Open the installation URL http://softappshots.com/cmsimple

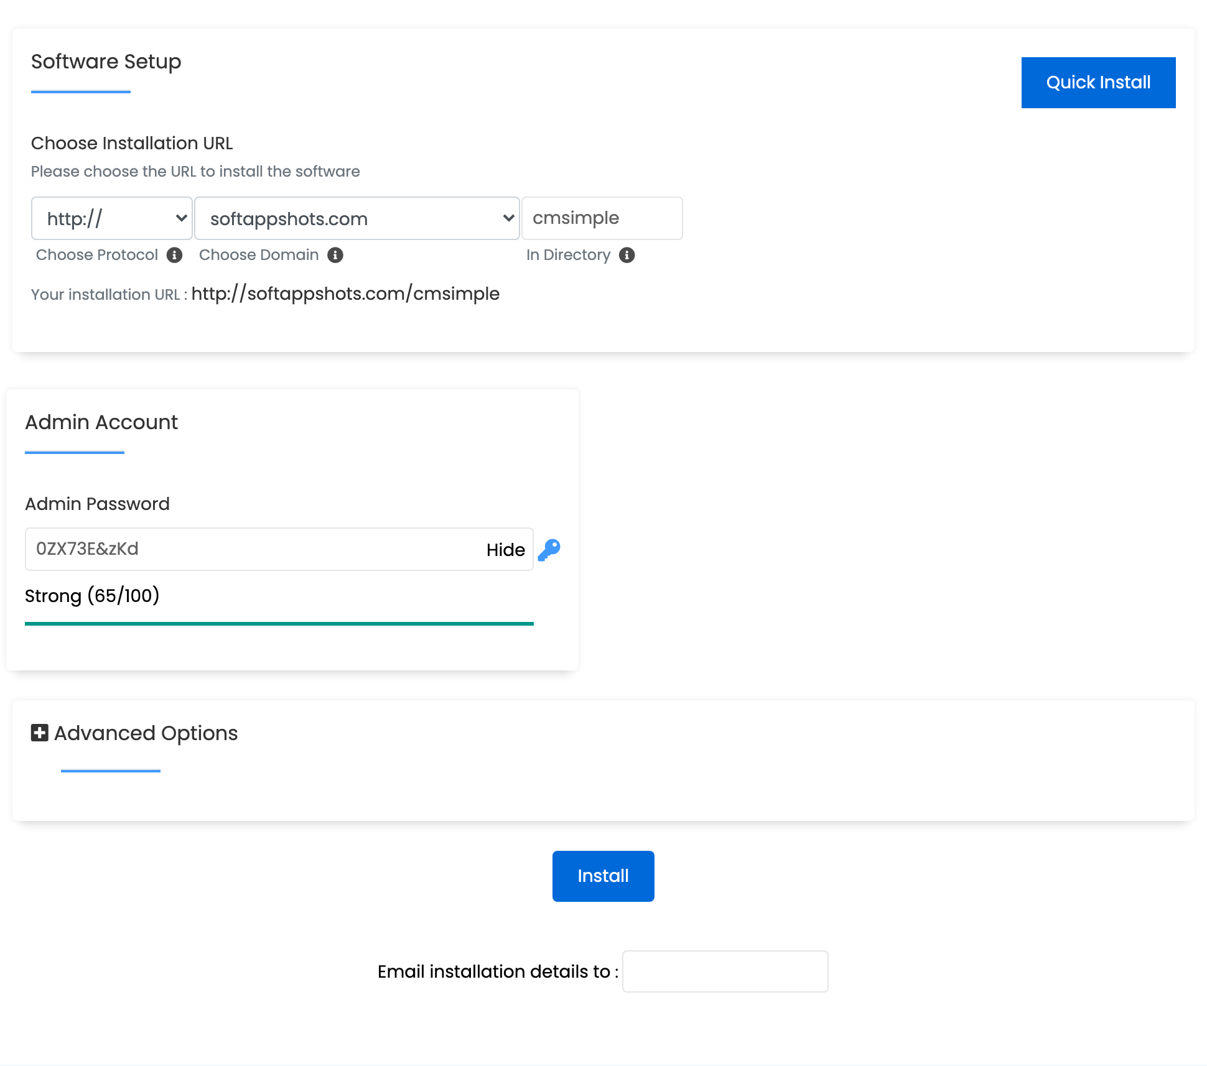click(x=345, y=294)
